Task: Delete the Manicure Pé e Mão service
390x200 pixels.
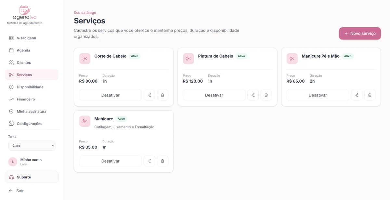Action: pyautogui.click(x=370, y=95)
